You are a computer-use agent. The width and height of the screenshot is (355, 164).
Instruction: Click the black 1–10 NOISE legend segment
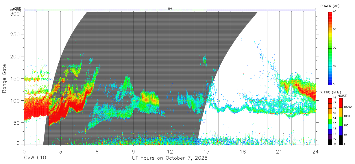341,140
